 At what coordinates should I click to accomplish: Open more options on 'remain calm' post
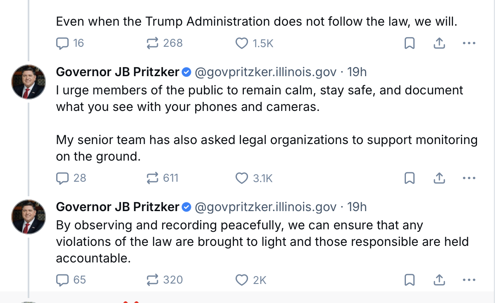[469, 178]
